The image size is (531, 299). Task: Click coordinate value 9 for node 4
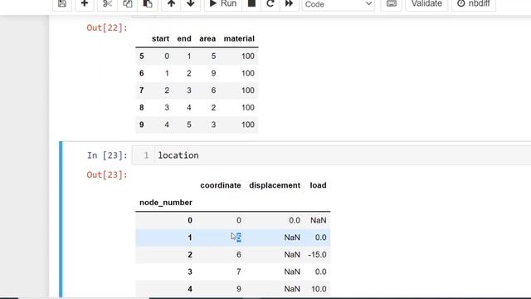tap(239, 289)
